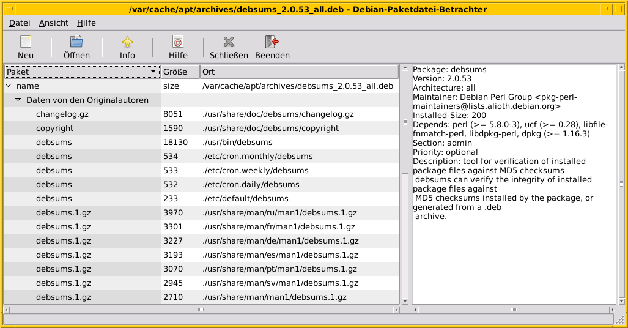The width and height of the screenshot is (628, 328).
Task: Click info pane vertical scrollbar down arrow
Action: pyautogui.click(x=622, y=301)
